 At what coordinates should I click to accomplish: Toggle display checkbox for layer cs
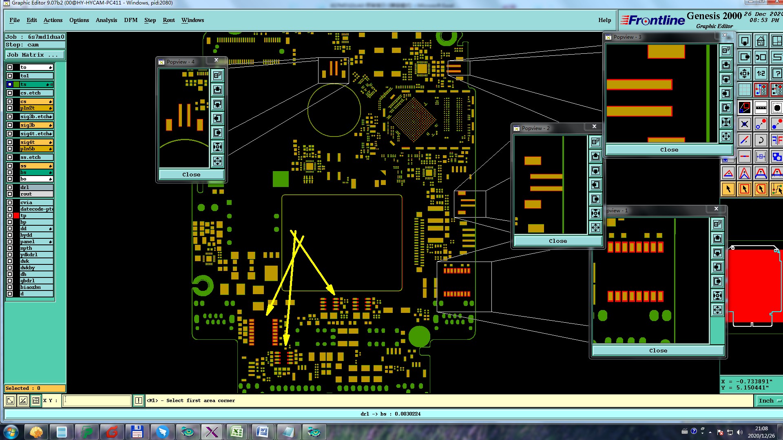(x=10, y=101)
